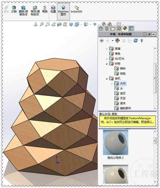
Task: Zoom to fit the model
Action: (42, 24)
